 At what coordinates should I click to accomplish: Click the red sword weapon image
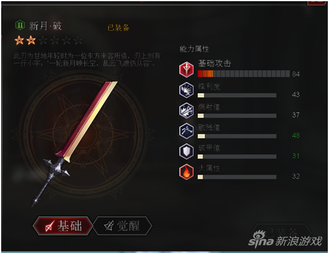pyautogui.click(x=75, y=143)
